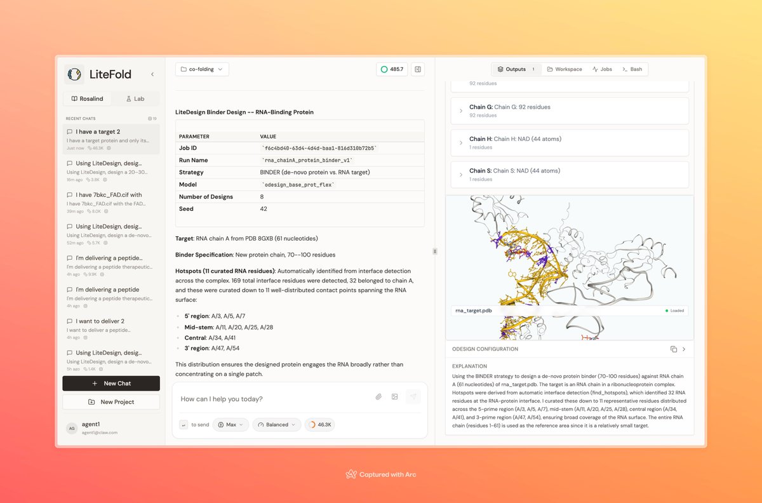Open the Balanced mode dropdown
This screenshot has height=503, width=762.
coord(277,425)
